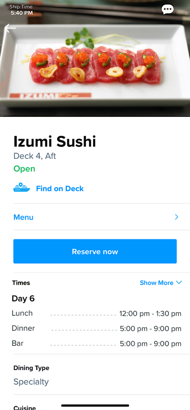Screen dimensions: 190x410
Task: Tap the Izumi Sushi title
Action: (x=55, y=141)
